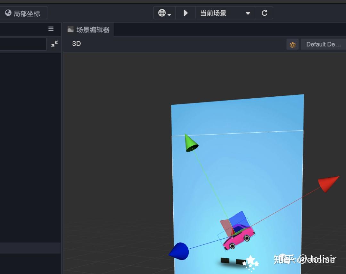This screenshot has width=346, height=274.
Task: Focus the hierarchy search input field
Action: click(x=23, y=44)
